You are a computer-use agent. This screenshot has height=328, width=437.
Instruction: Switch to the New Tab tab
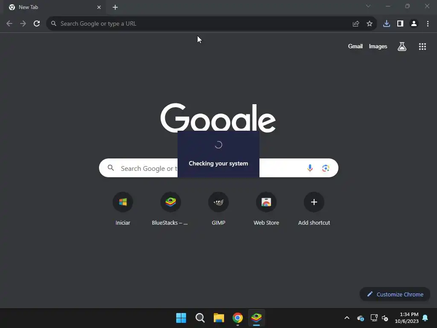tap(54, 7)
